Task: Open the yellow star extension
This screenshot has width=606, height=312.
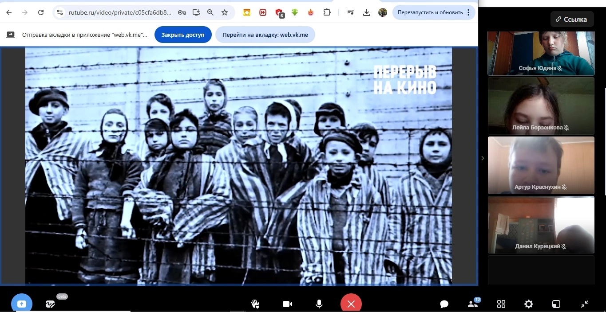Action: 247,12
